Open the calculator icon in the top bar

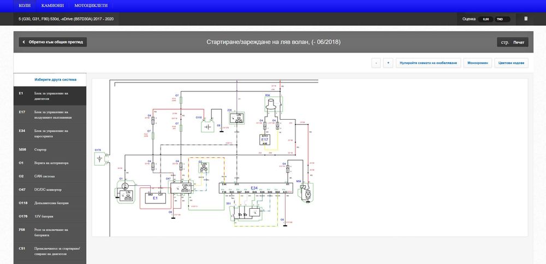[x=526, y=19]
